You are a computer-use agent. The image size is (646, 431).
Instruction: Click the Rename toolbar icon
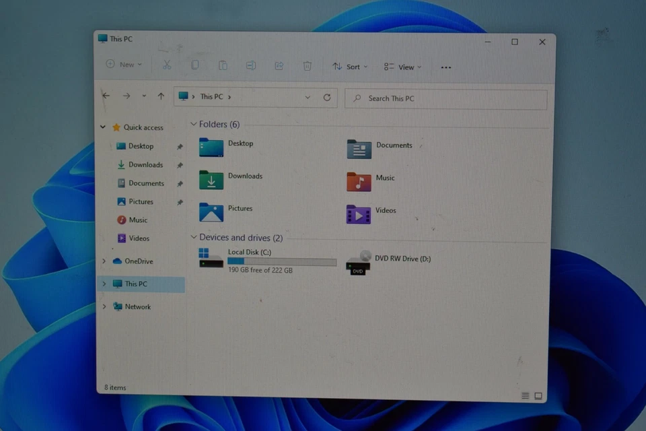tap(251, 65)
